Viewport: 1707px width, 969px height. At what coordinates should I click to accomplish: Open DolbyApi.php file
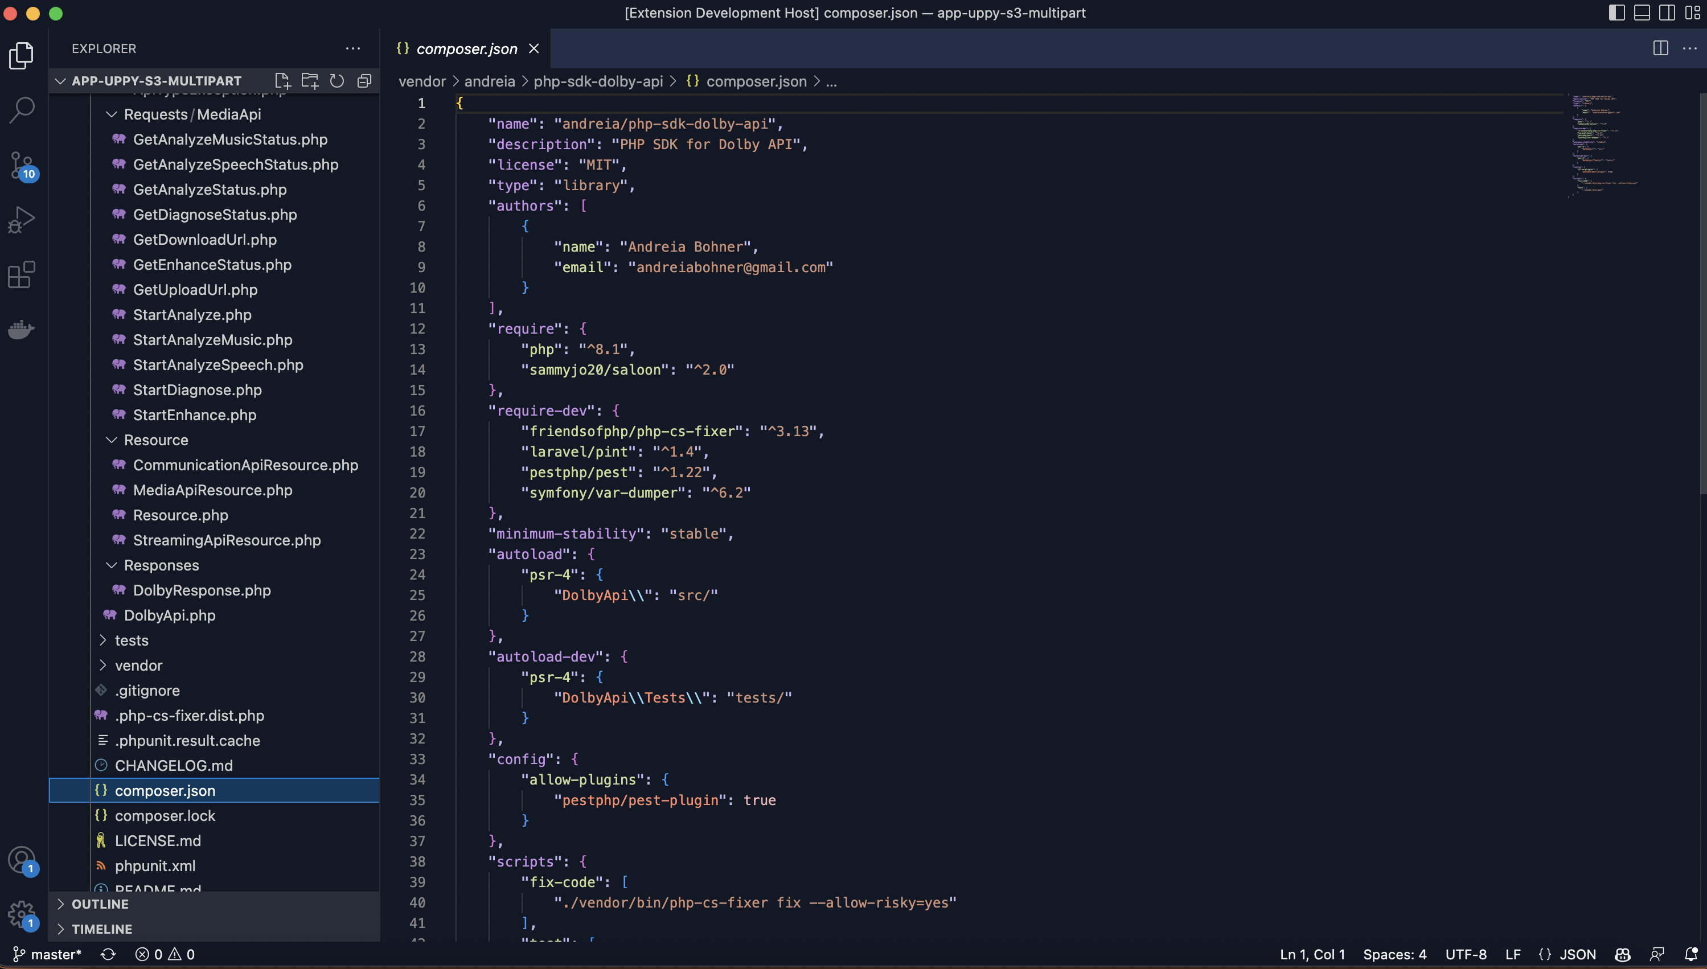(x=170, y=615)
